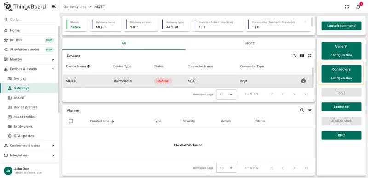
Task: Go to Alarms table next page
Action: click(294, 168)
